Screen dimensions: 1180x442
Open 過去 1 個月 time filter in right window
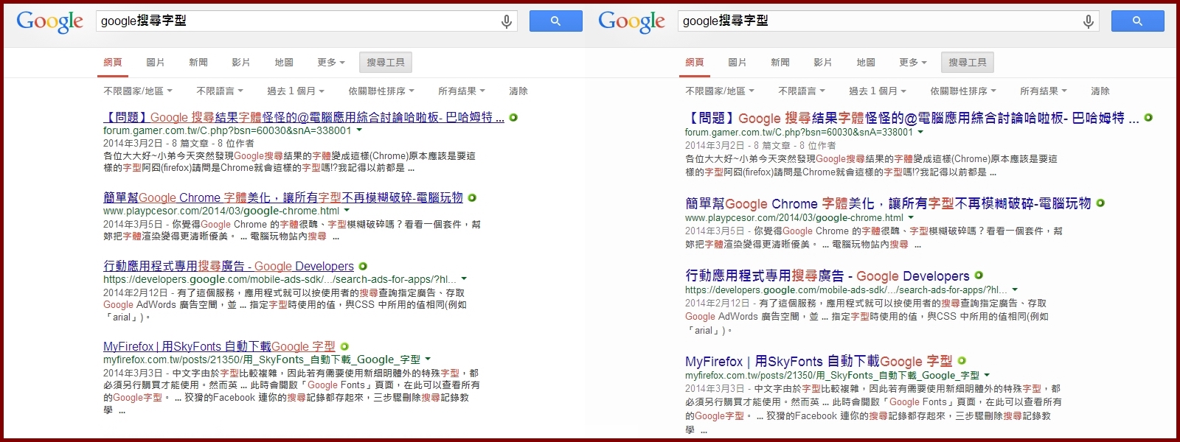pos(878,91)
